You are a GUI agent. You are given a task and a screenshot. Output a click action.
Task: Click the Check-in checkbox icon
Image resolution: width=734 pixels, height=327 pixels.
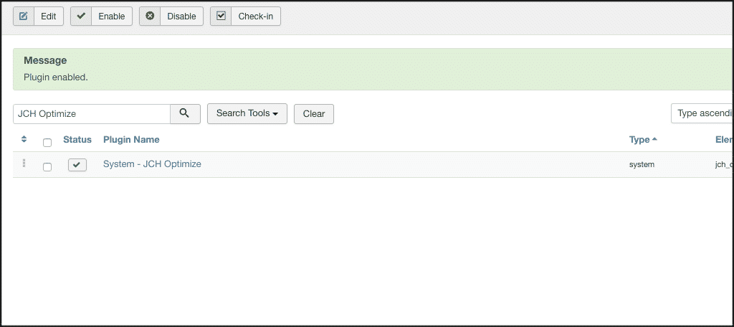221,16
